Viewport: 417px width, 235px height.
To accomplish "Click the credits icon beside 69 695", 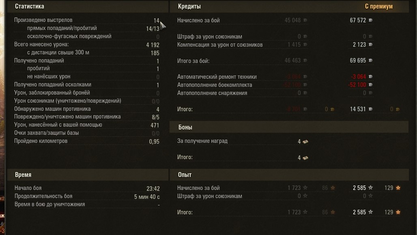I will click(x=370, y=60).
